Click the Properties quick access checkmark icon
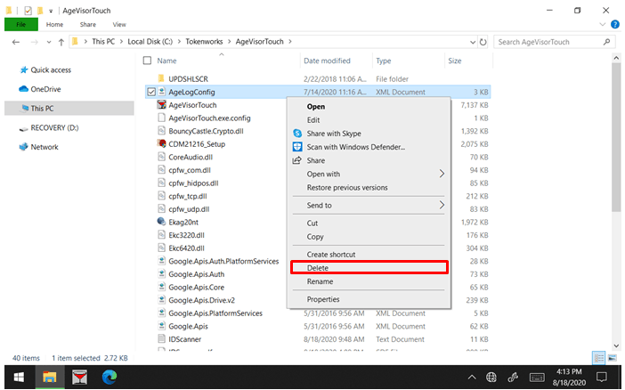The width and height of the screenshot is (625, 390). 28,11
